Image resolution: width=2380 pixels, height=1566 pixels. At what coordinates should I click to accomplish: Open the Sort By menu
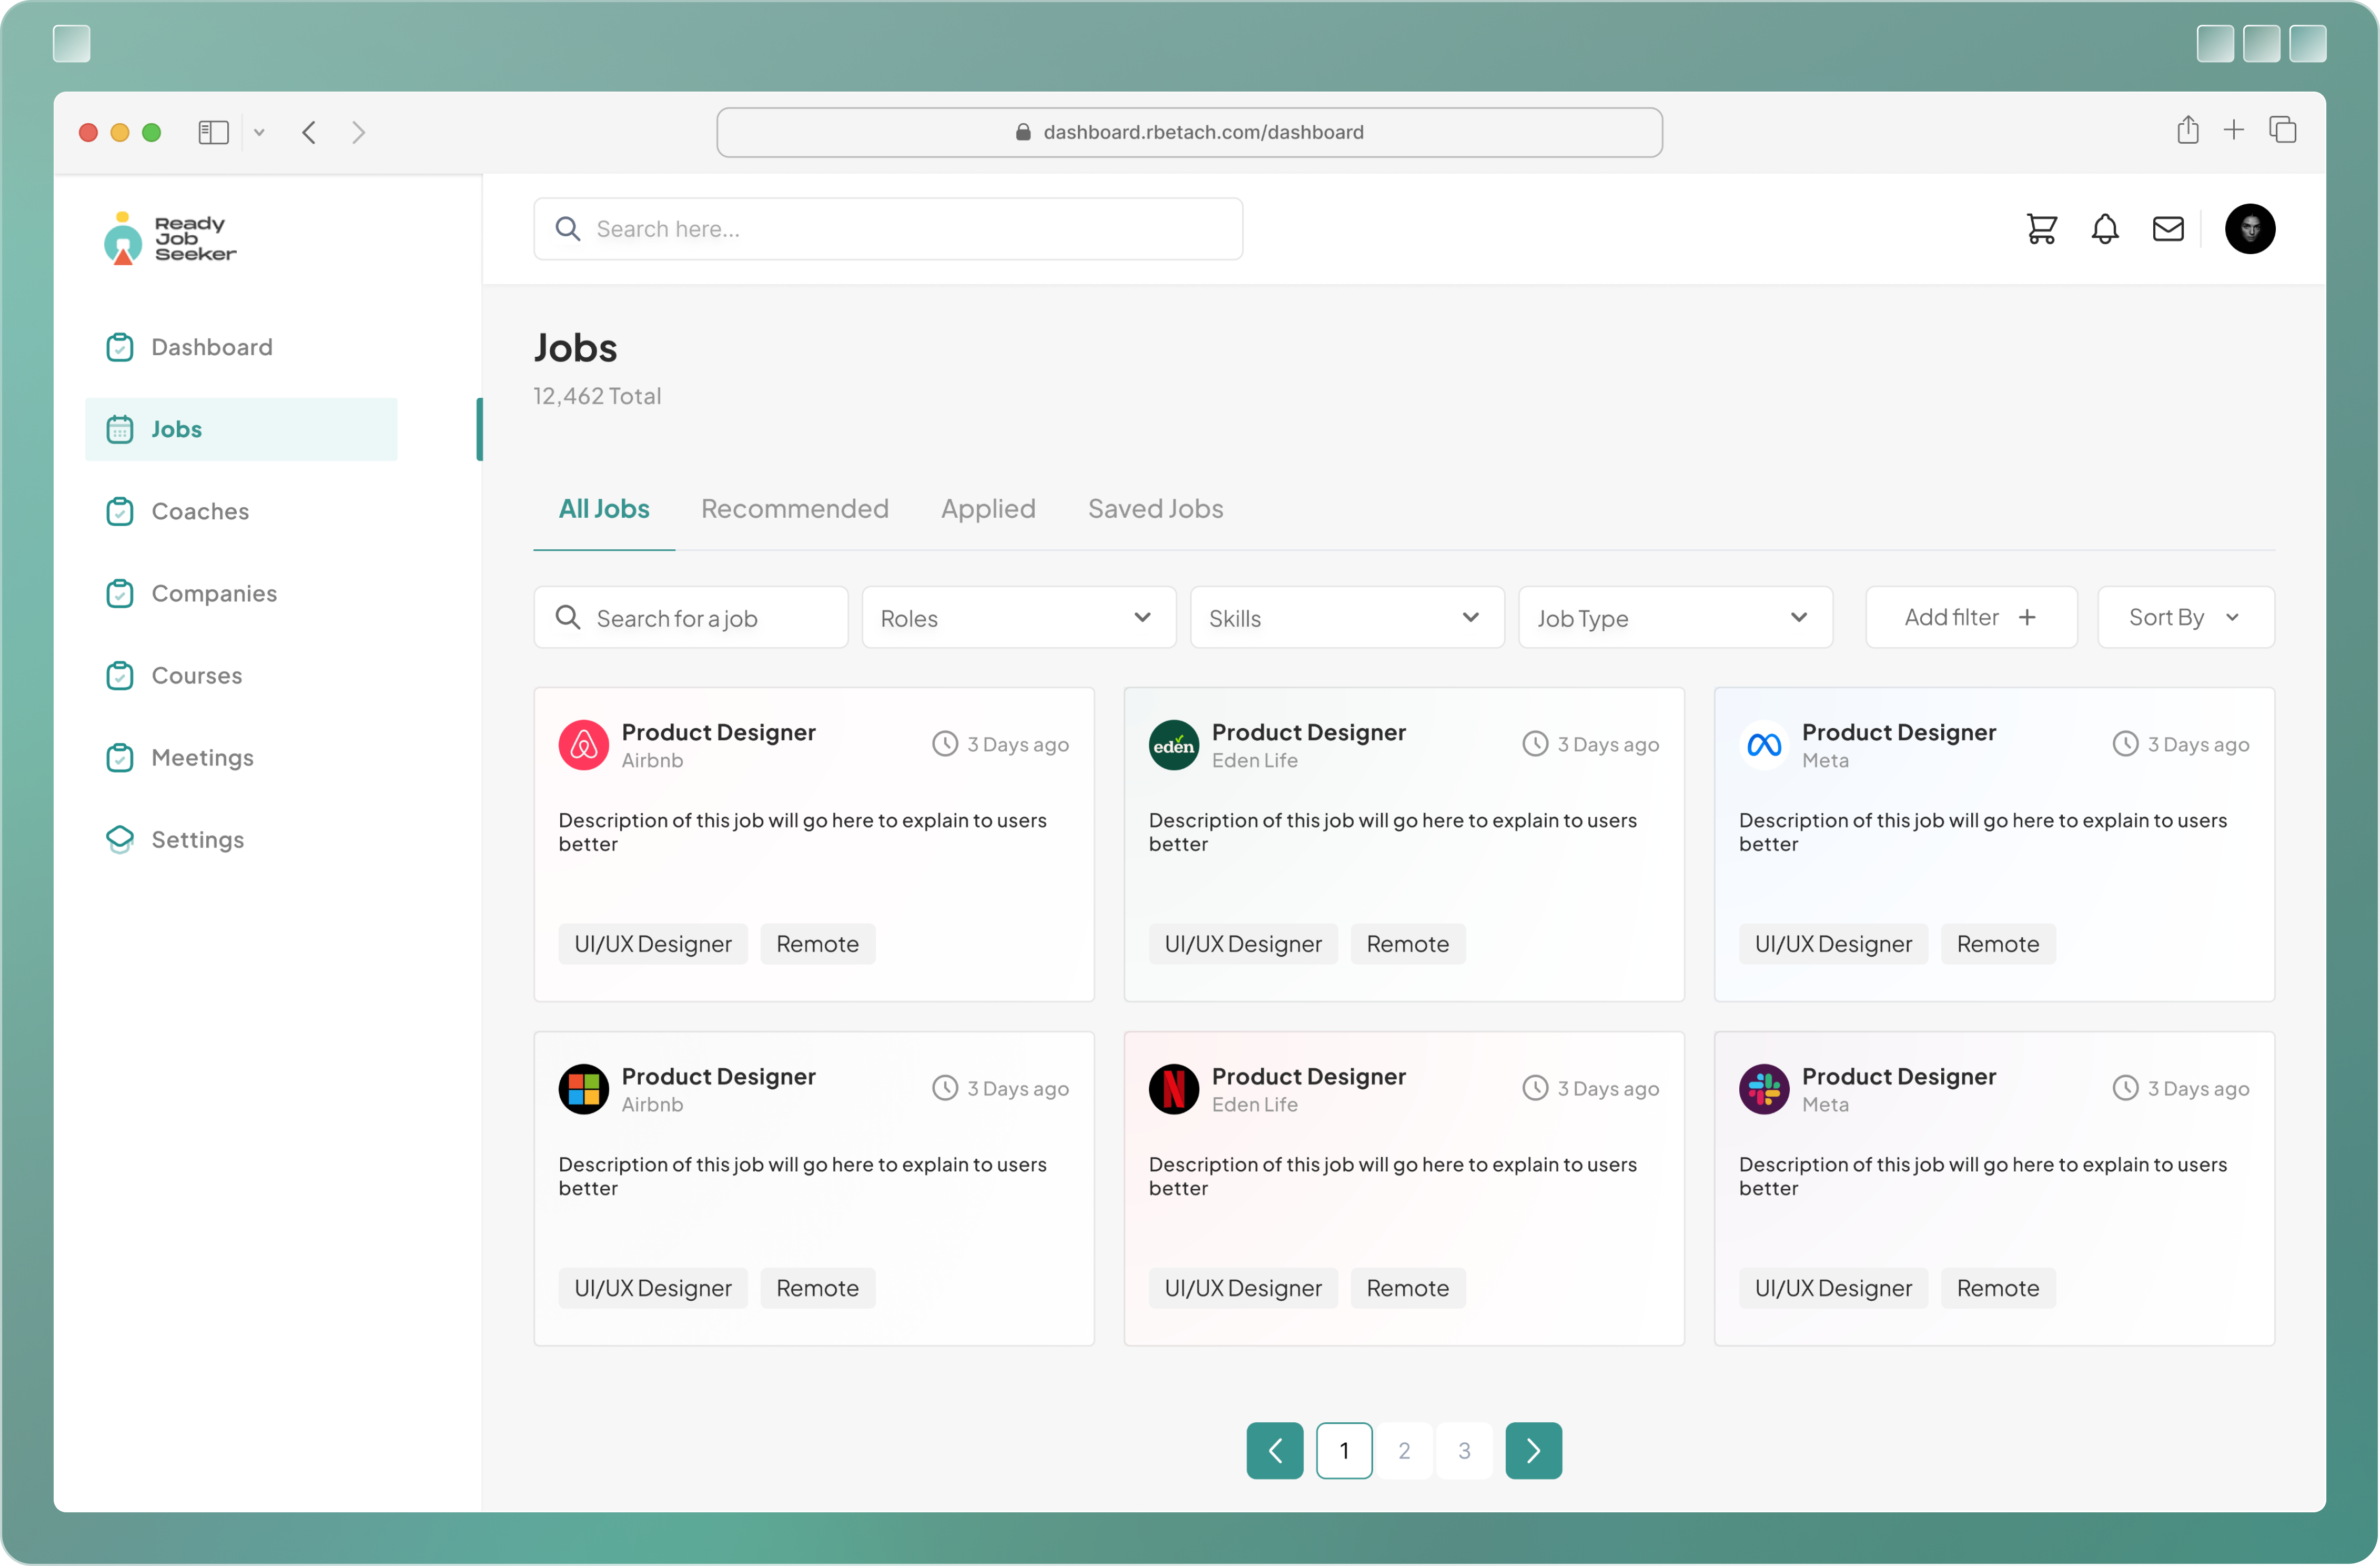tap(2185, 617)
